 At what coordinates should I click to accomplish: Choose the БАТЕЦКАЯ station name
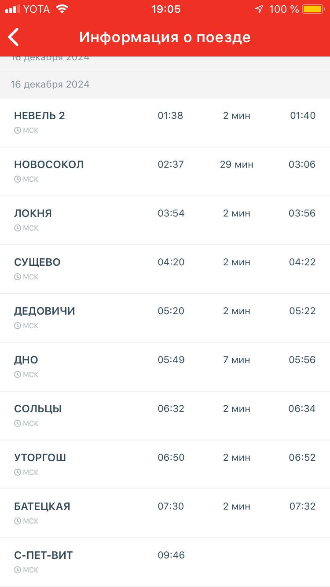(42, 506)
